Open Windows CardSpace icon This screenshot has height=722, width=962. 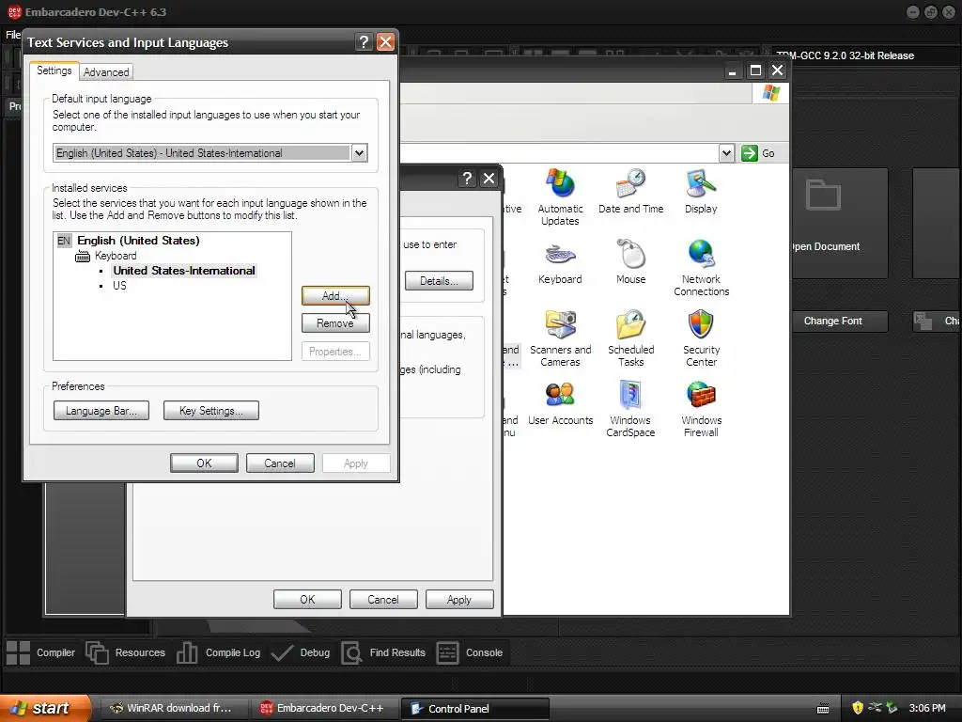[x=630, y=409]
